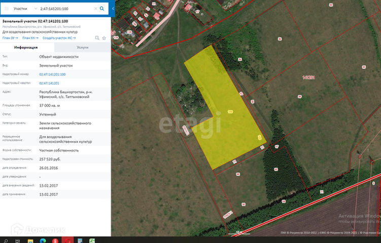Click Создать участок ЖС link
The height and width of the screenshot is (243, 381).
coord(59,38)
